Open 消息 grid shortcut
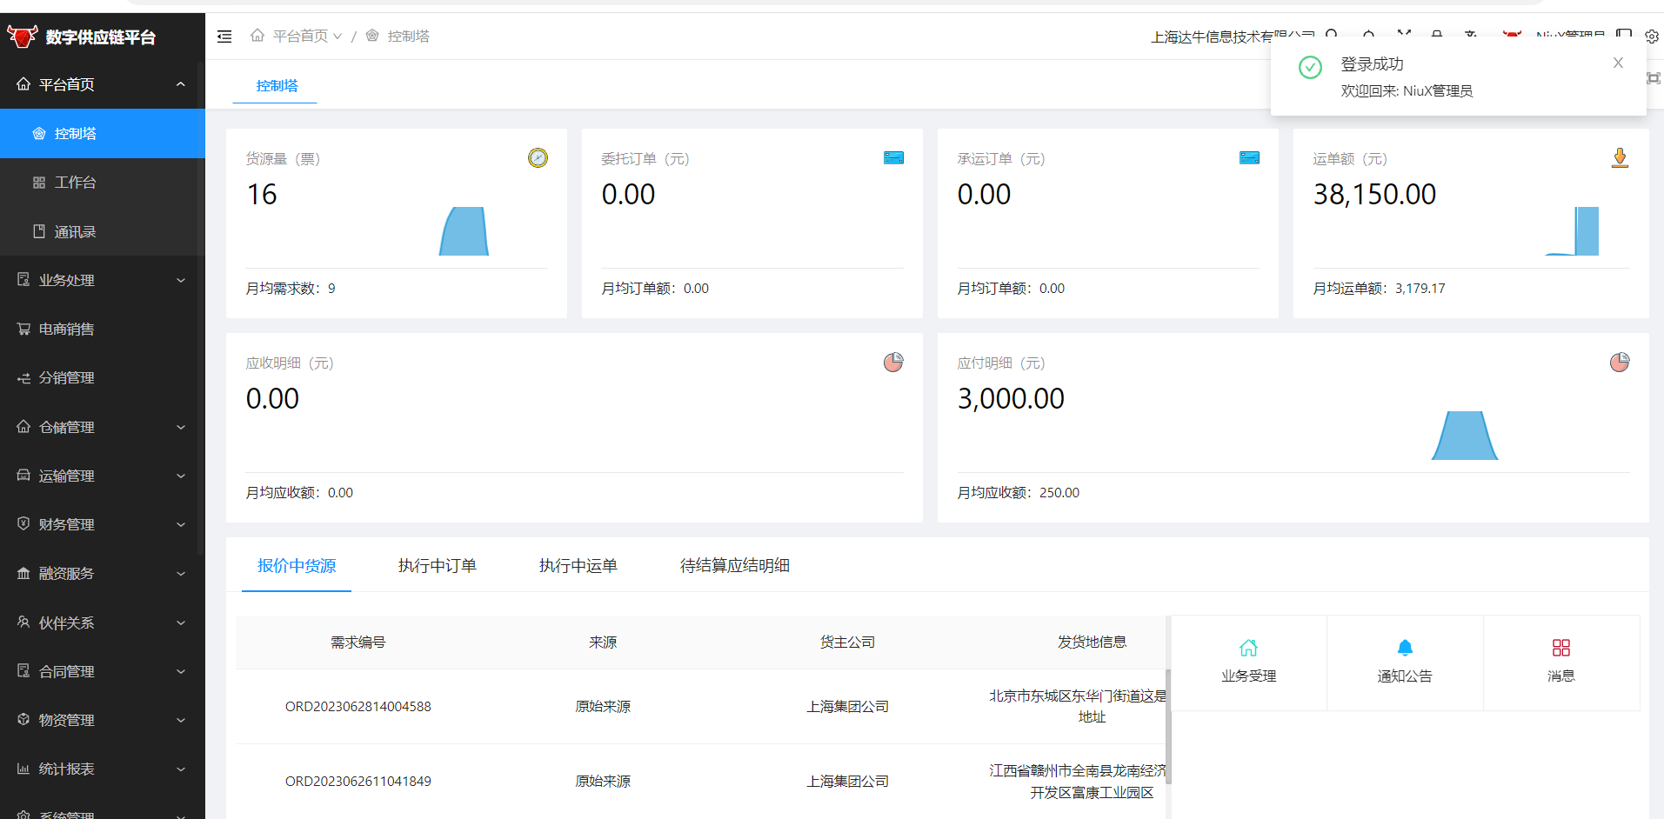1664x819 pixels. tap(1561, 663)
